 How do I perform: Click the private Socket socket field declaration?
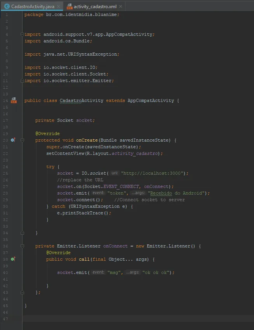pos(65,120)
